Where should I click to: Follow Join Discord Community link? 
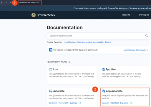tap(136, 50)
